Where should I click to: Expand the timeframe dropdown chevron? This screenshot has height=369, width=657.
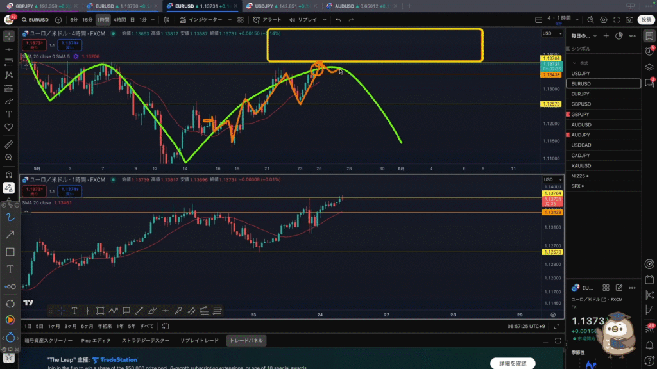[153, 20]
